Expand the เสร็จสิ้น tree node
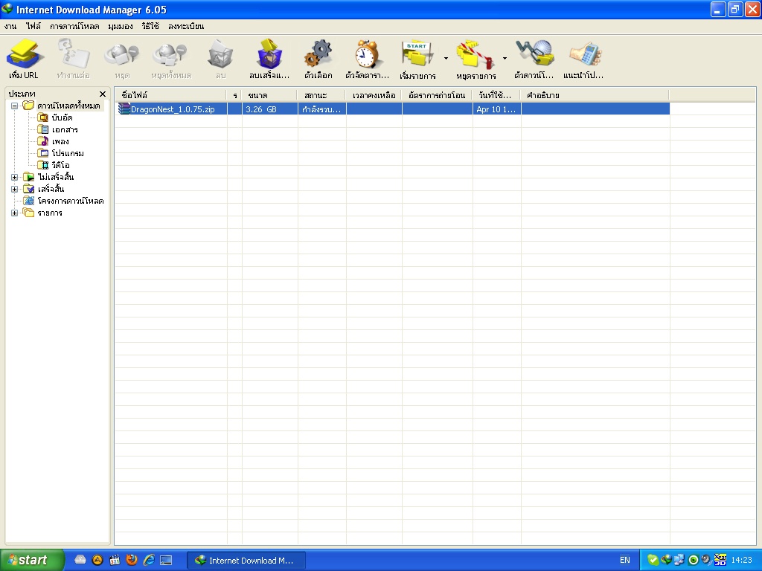The image size is (762, 571). tap(15, 190)
